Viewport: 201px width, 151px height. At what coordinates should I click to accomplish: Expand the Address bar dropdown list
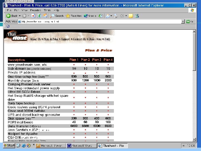pos(183,22)
